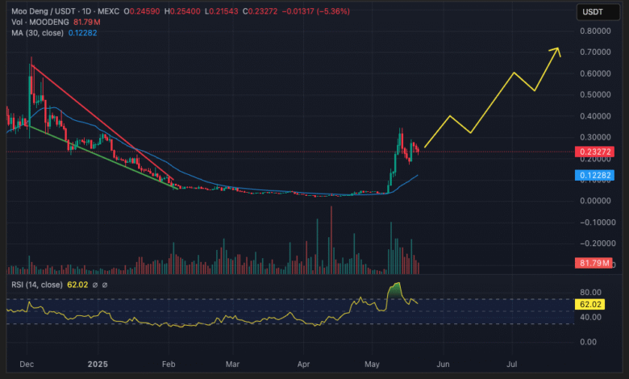Click the Feb label on time axis
This screenshot has width=629, height=379.
tap(169, 364)
